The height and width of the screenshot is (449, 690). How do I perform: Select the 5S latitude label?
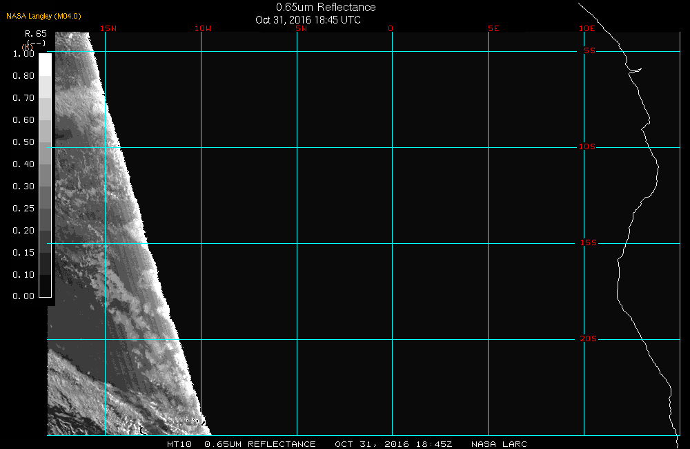point(589,51)
